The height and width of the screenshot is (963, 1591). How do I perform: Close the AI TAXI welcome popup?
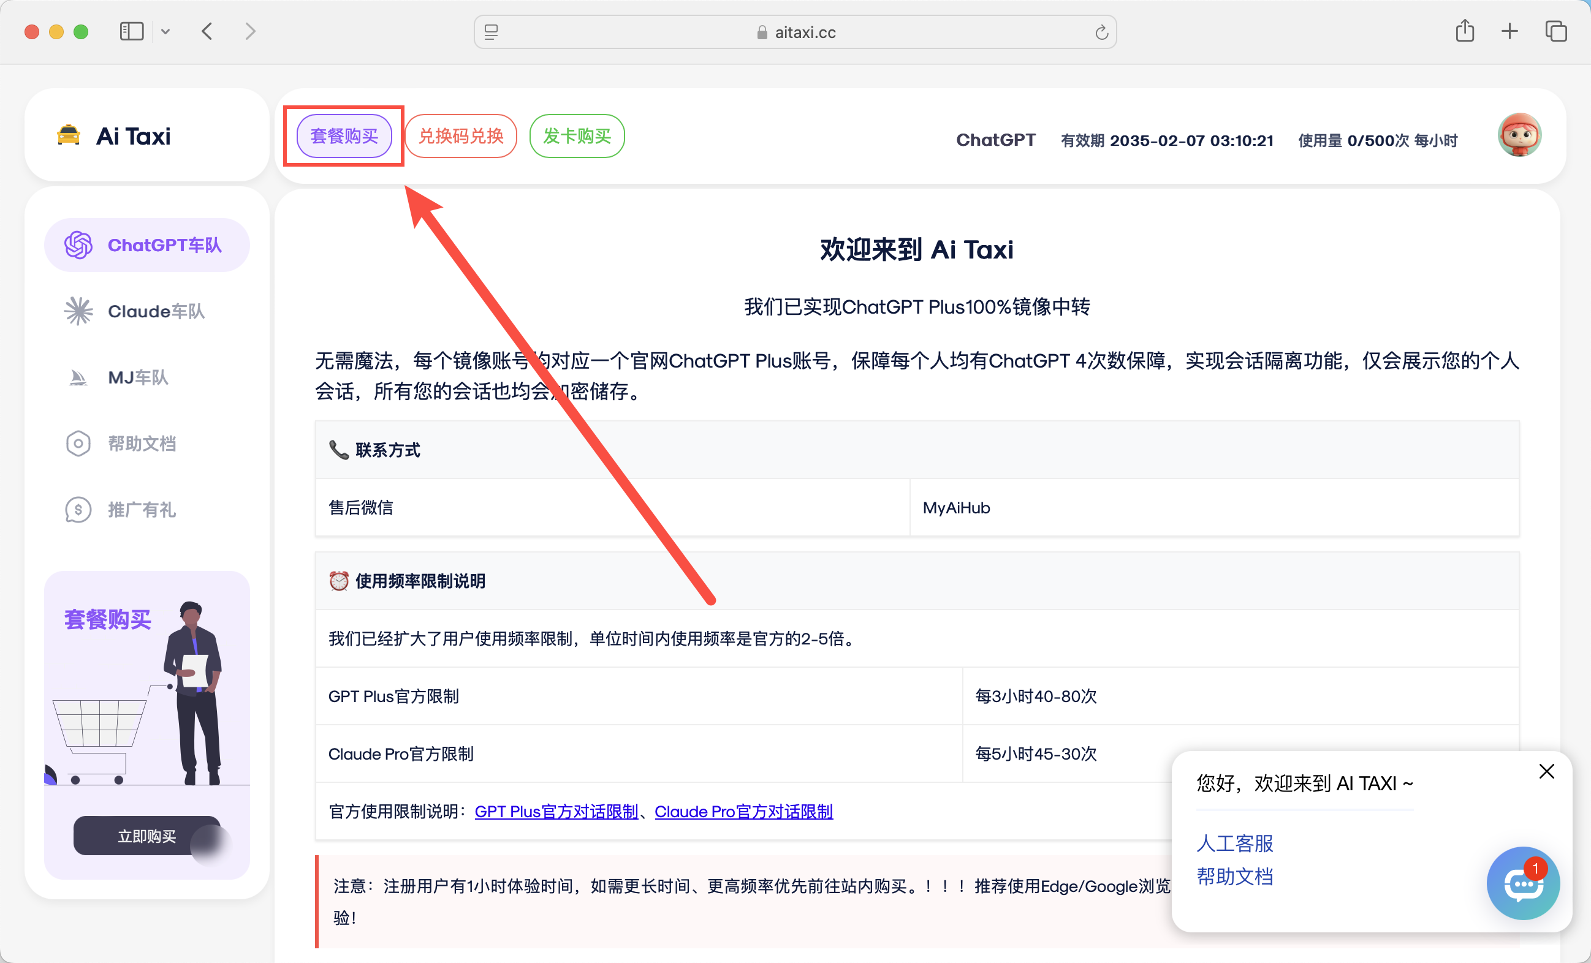tap(1546, 771)
